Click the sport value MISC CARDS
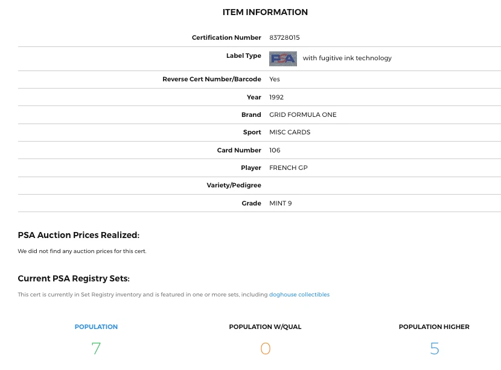This screenshot has height=370, width=501. tap(290, 132)
